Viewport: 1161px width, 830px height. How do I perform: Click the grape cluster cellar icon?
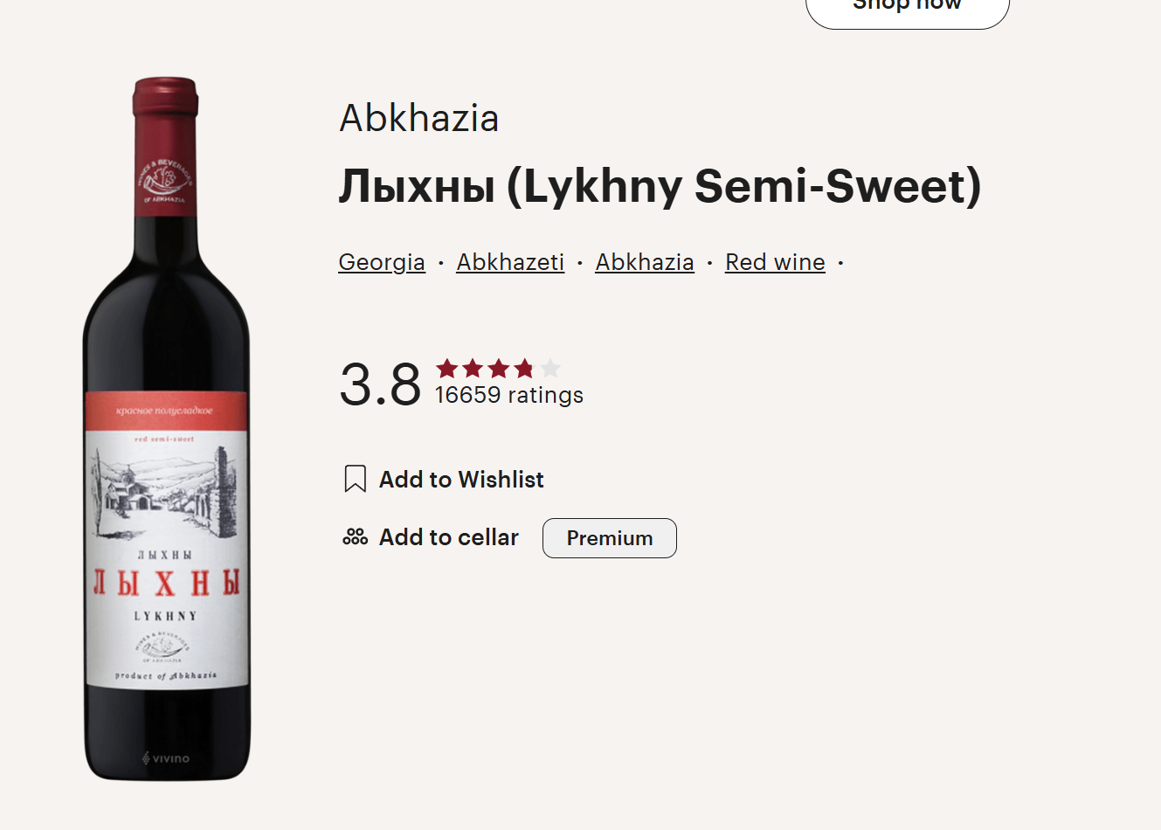click(355, 536)
